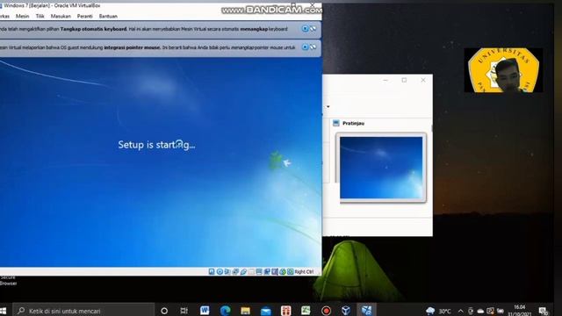Launch Microsoft Word from the taskbar
Screen dimensions: 562x316
pyautogui.click(x=205, y=310)
